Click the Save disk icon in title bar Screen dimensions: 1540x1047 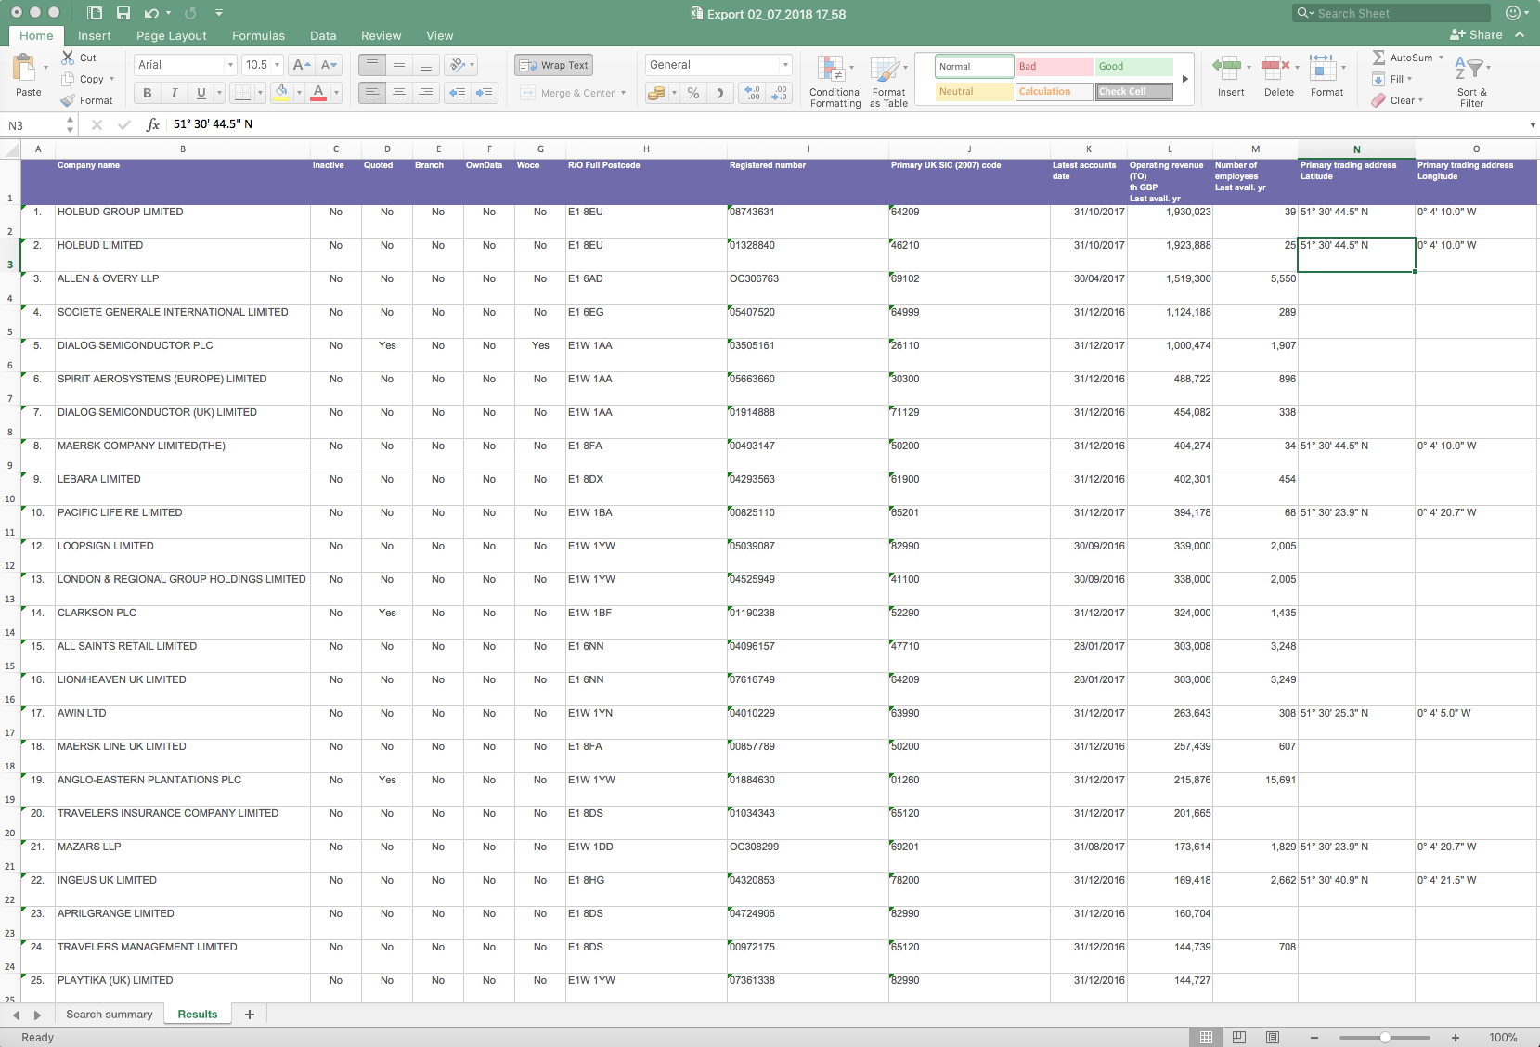[123, 13]
